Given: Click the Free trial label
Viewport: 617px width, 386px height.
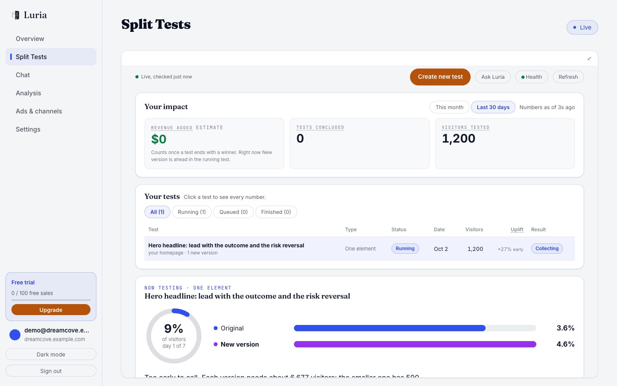Looking at the screenshot, I should (x=23, y=282).
